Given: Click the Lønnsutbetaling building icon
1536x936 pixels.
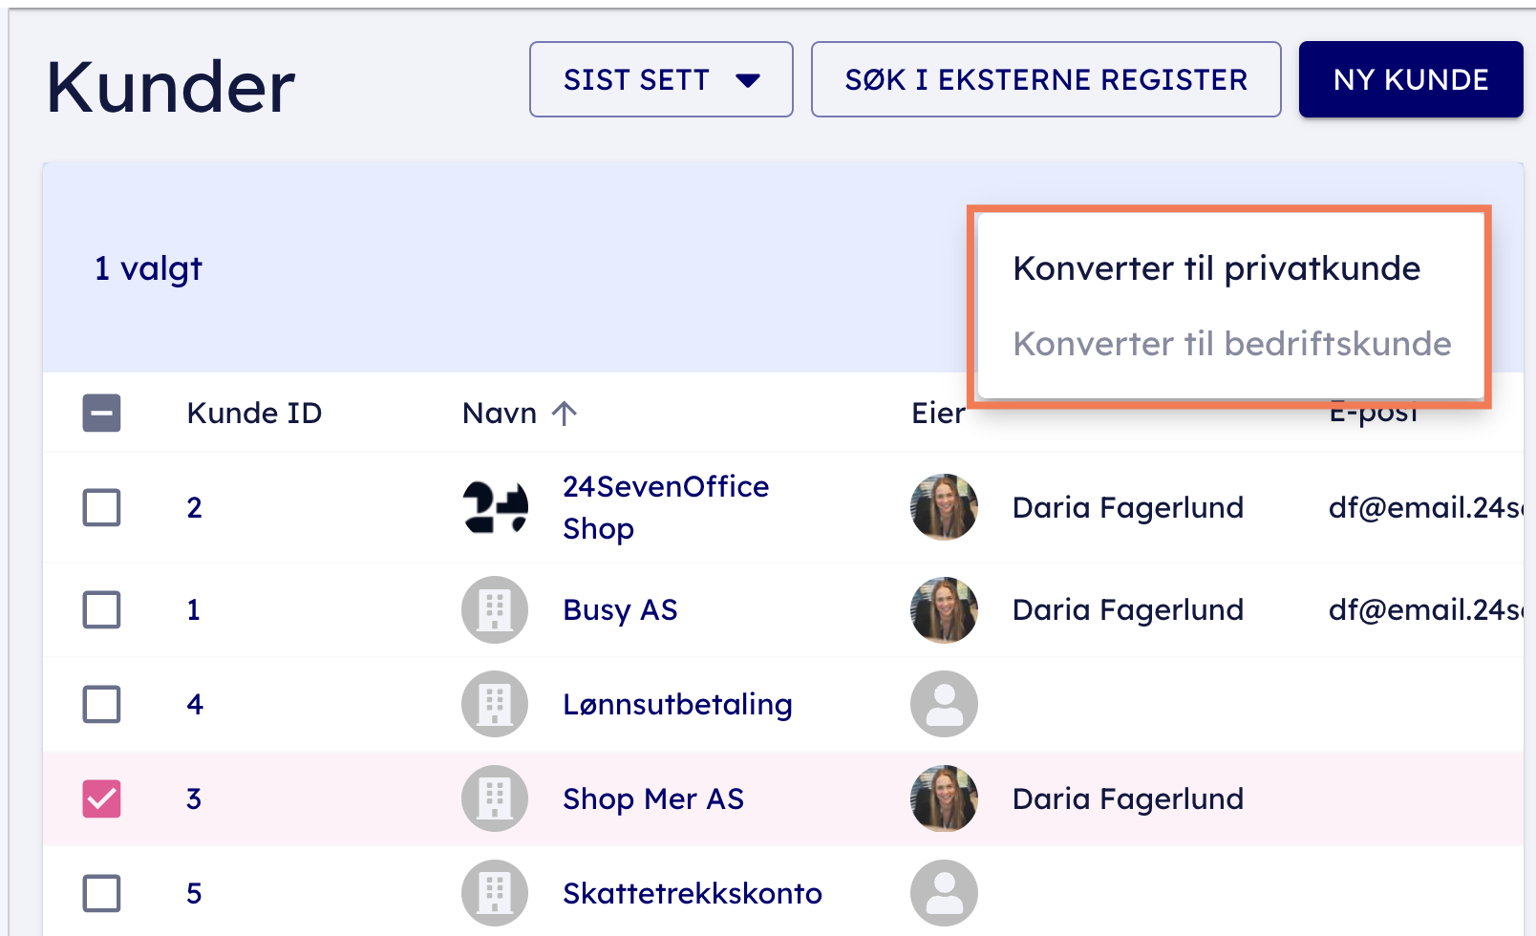Looking at the screenshot, I should 495,704.
